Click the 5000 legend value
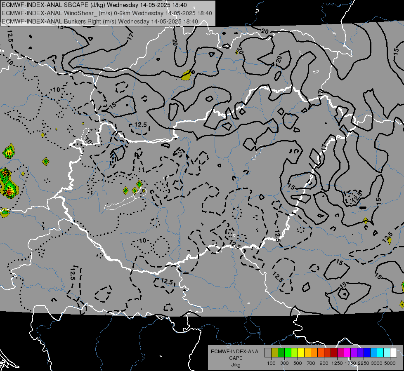Screen dimensions: 404x371 (x=390, y=363)
